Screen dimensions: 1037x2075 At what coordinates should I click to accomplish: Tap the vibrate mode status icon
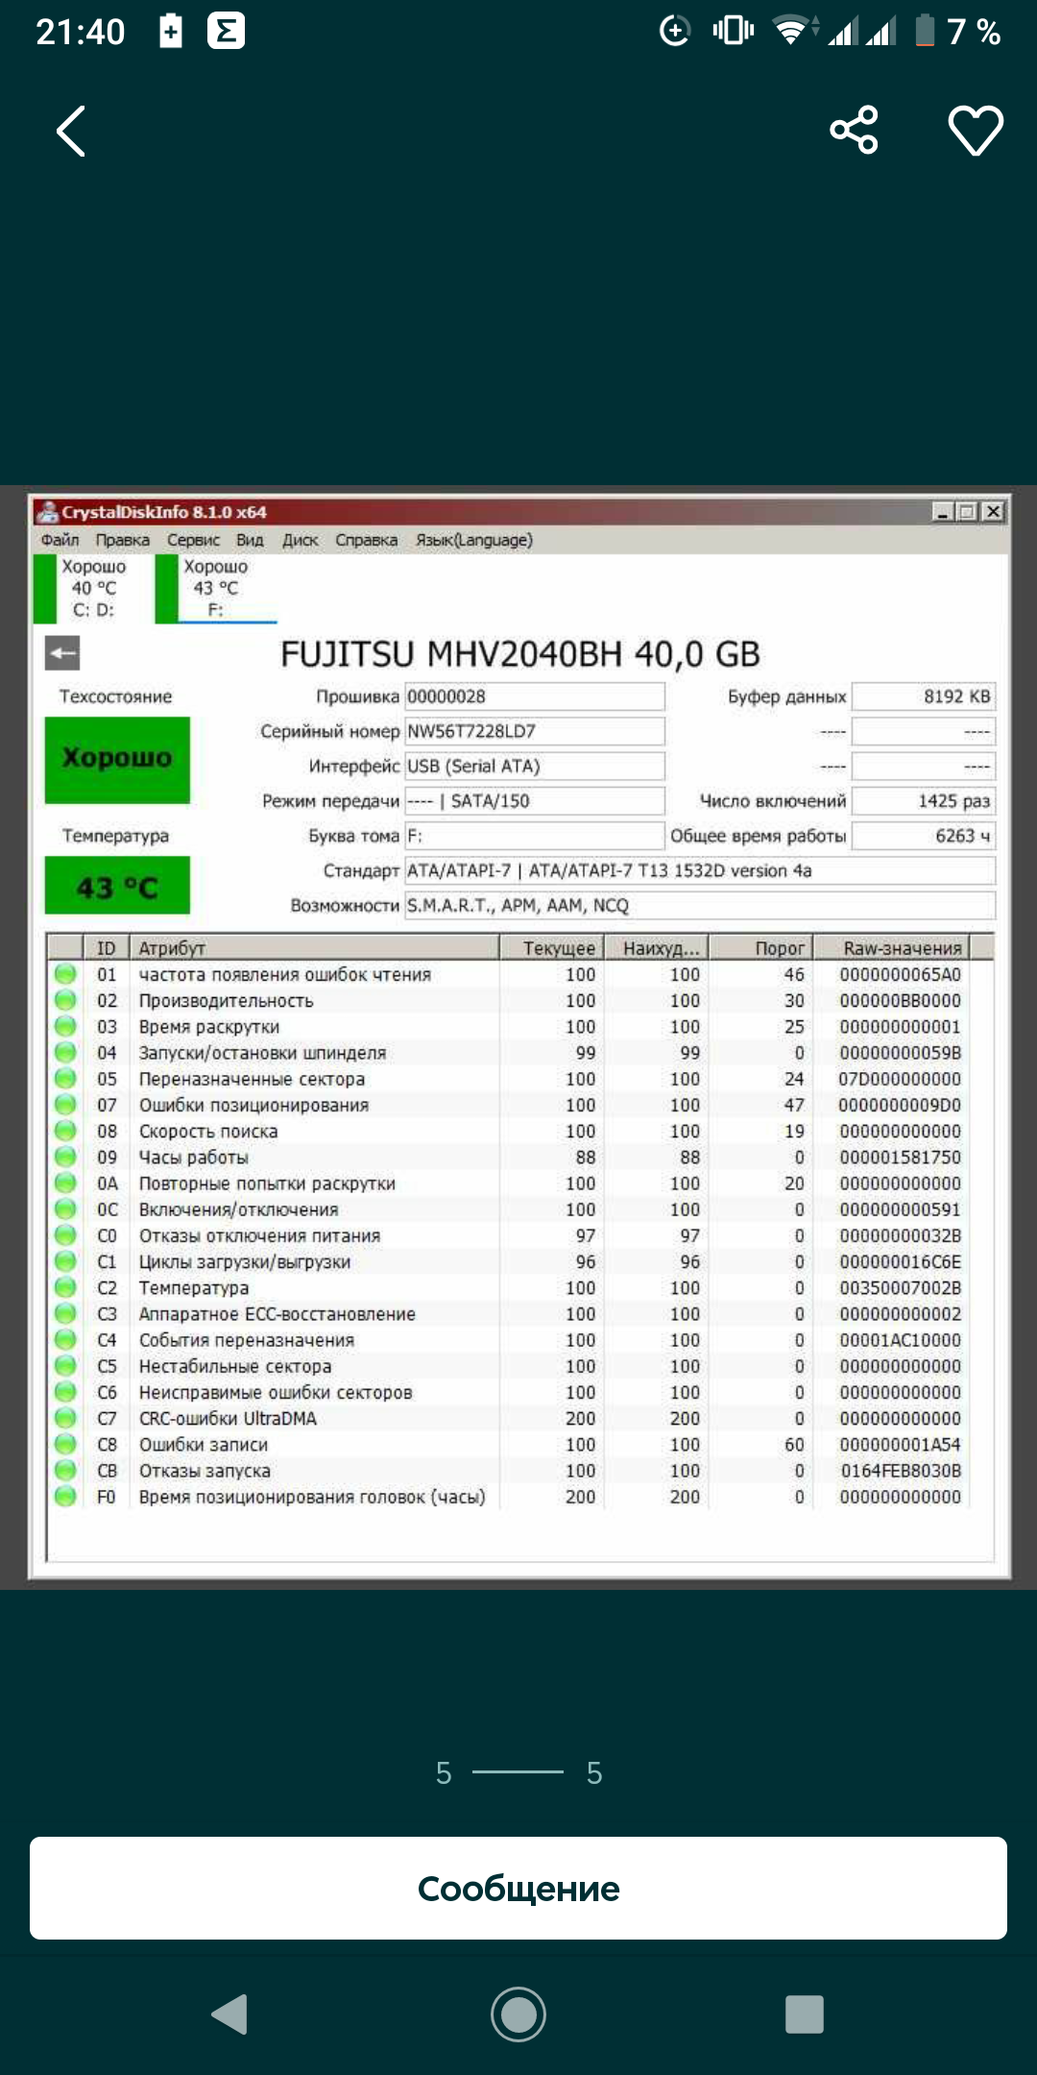734,31
